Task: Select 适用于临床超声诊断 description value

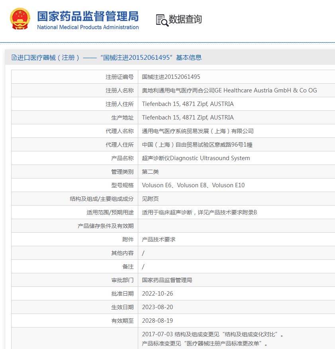Action: click(200, 213)
